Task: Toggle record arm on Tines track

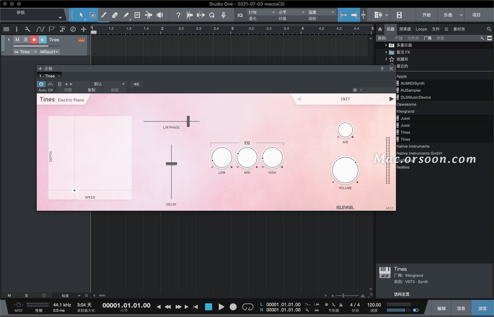Action: (x=34, y=40)
